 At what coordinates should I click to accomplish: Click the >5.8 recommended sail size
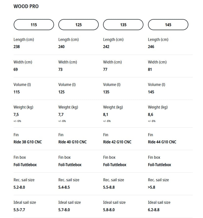151,187
